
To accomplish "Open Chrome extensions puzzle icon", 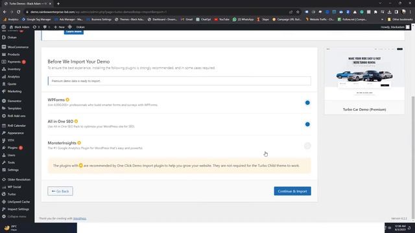I will [x=375, y=12].
